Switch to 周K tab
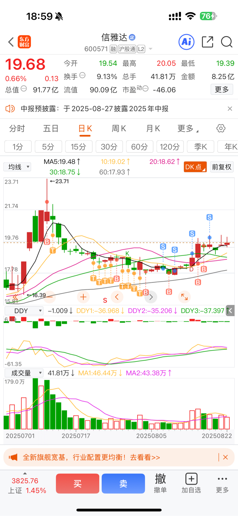Image resolution: width=238 pixels, height=516 pixels. (x=119, y=128)
